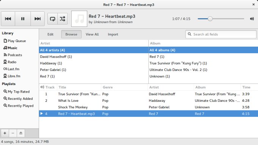Click the add playlist plus button

(x=5, y=133)
